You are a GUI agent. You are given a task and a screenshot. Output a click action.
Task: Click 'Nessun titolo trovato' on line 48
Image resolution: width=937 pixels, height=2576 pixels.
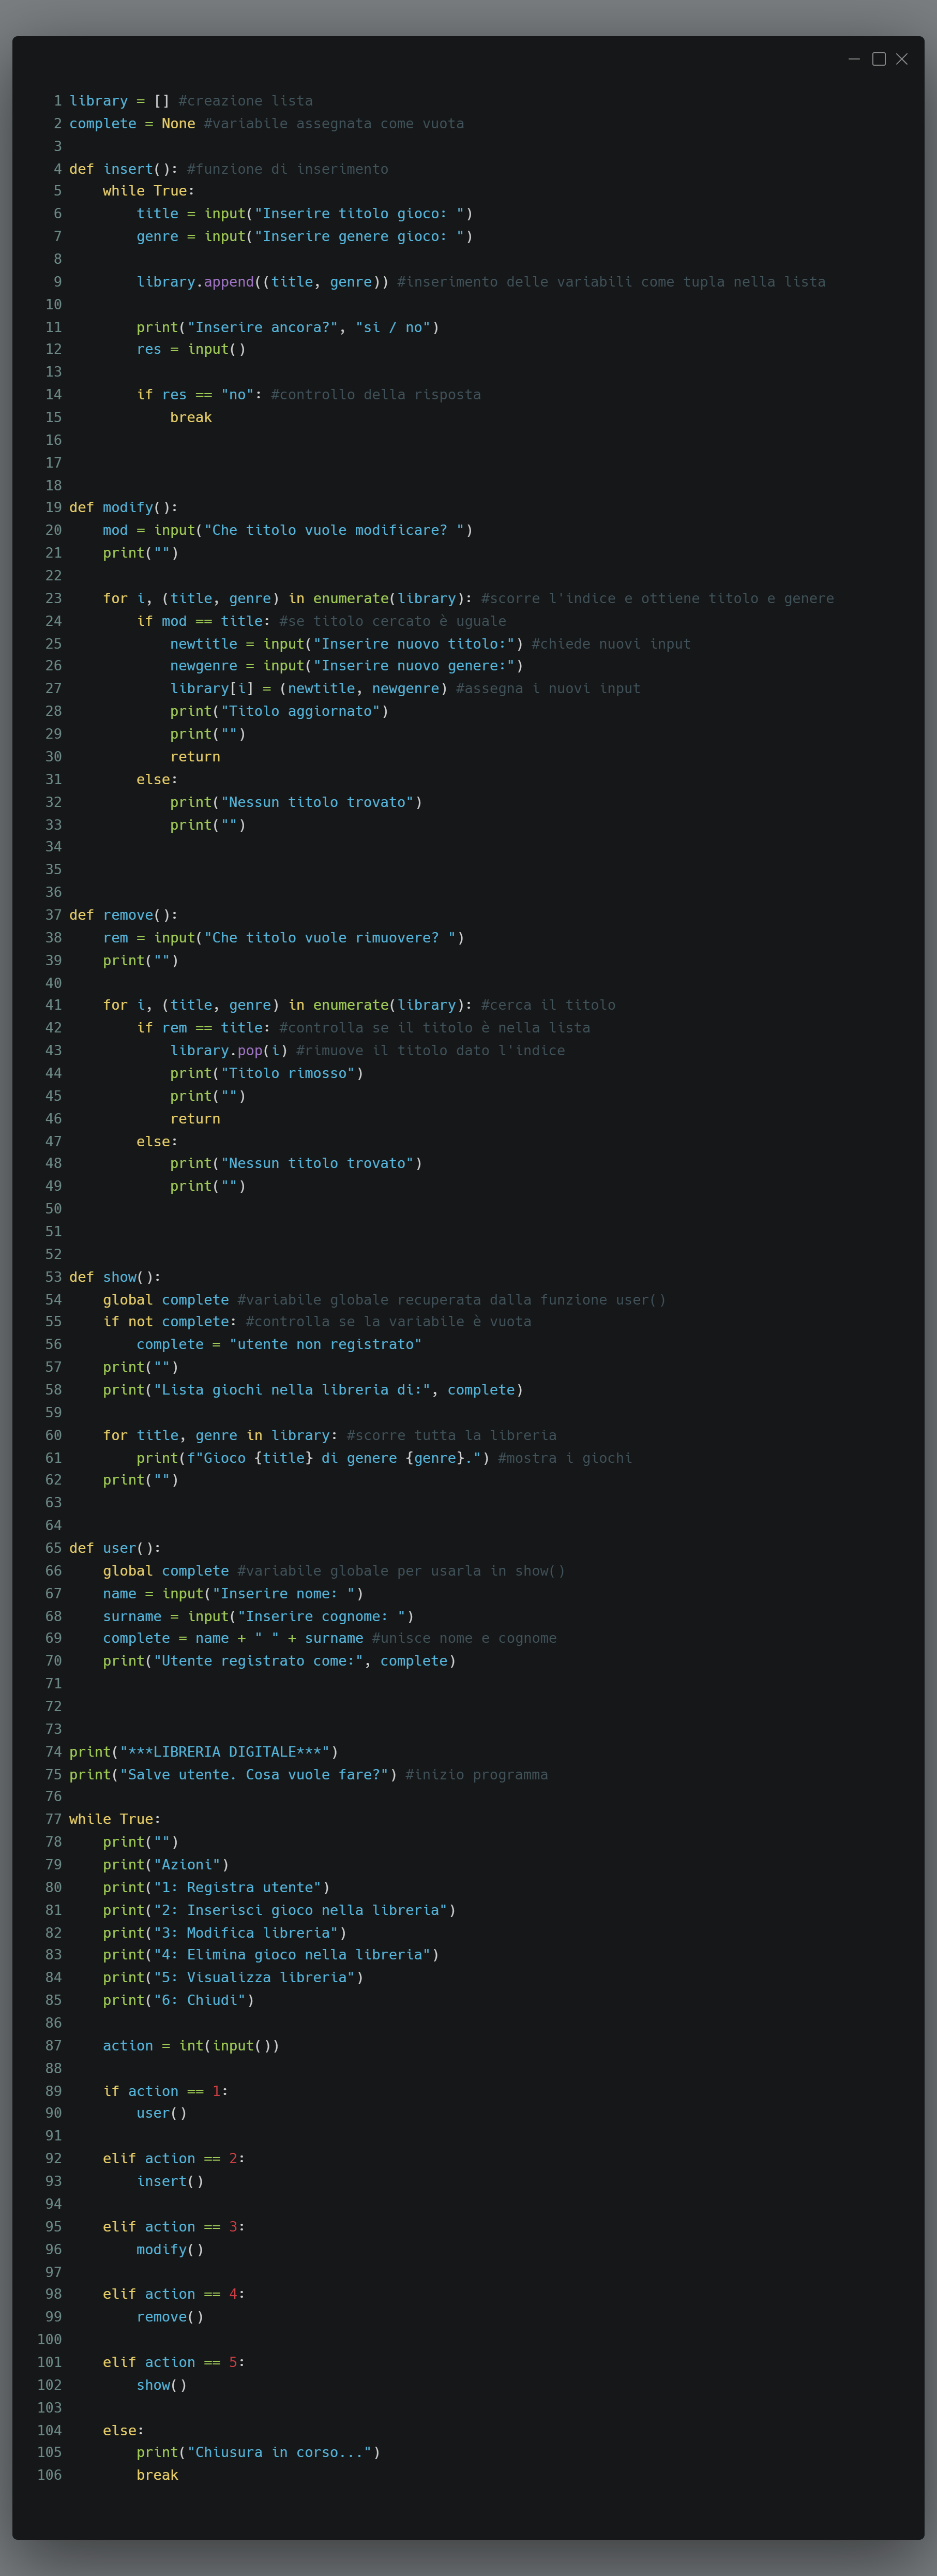pos(317,1163)
